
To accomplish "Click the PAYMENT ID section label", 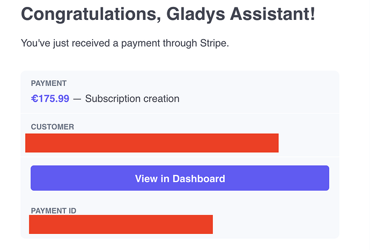I will [x=54, y=211].
